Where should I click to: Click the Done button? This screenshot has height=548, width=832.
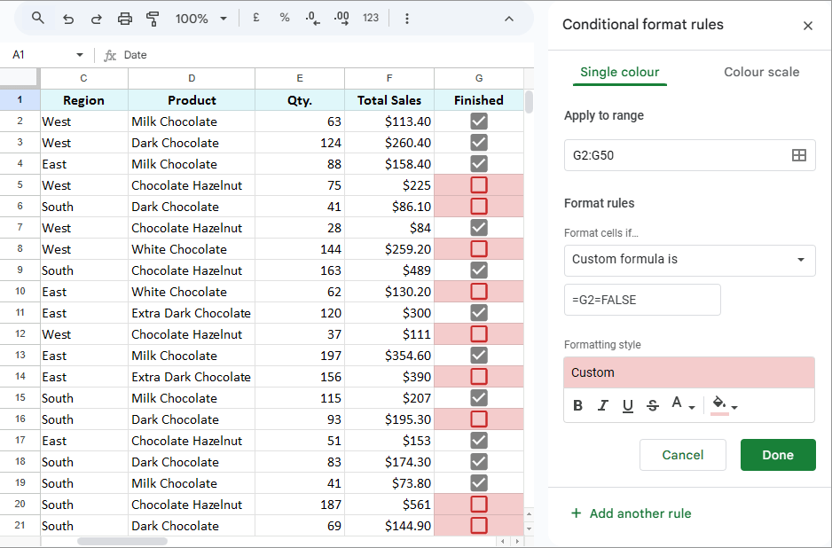778,454
